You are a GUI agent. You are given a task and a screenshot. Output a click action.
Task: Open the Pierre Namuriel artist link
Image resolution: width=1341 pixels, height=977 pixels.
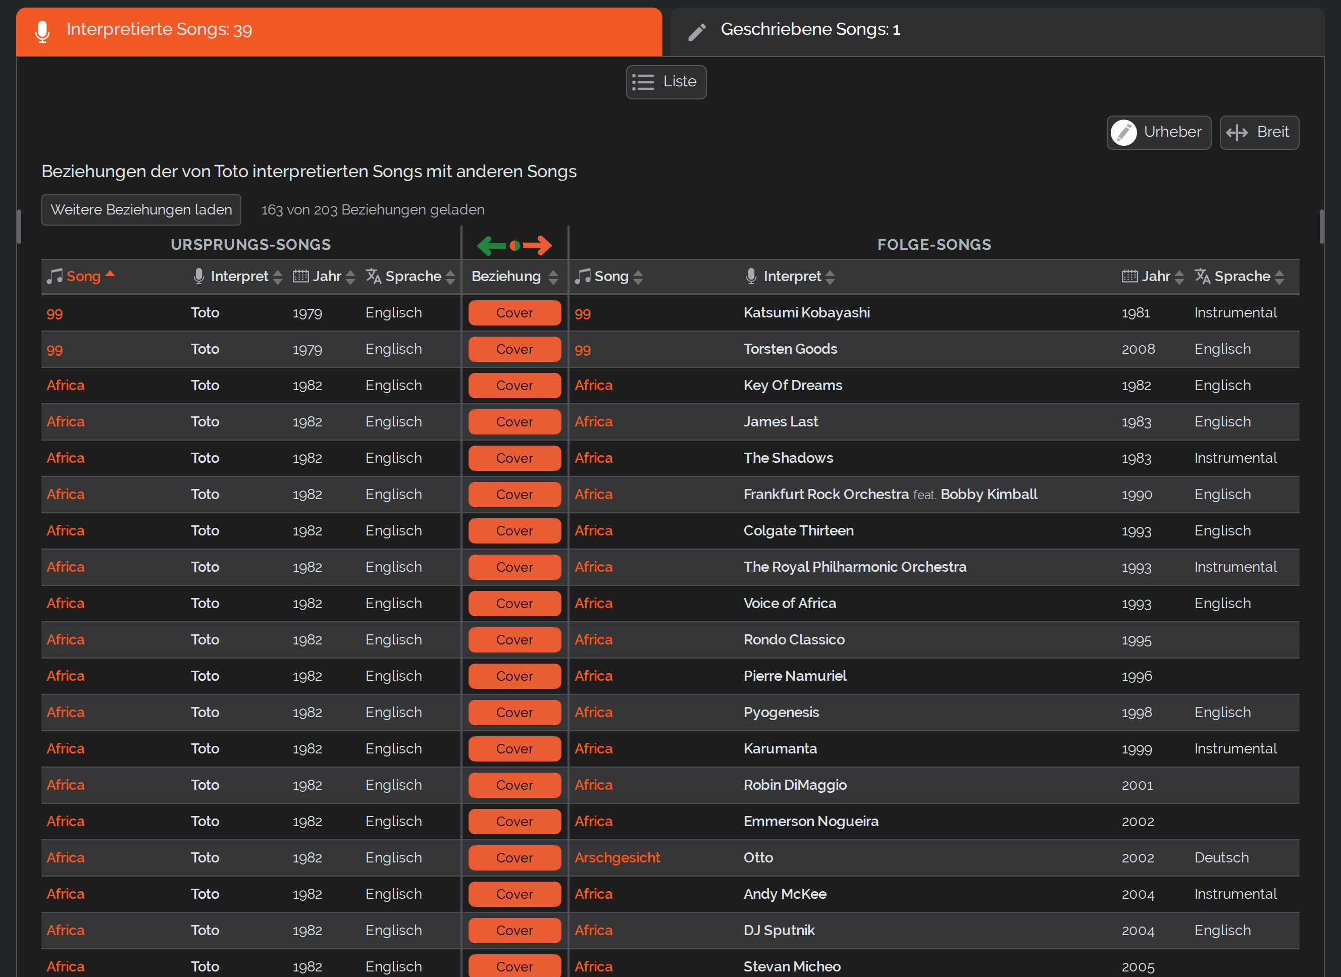click(x=795, y=677)
